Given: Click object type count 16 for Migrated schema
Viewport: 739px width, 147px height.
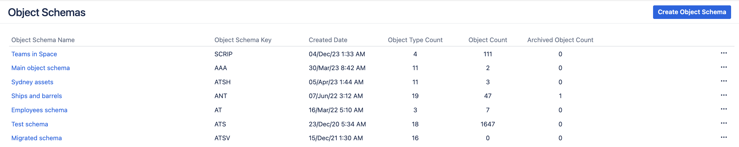Looking at the screenshot, I should click(x=415, y=138).
